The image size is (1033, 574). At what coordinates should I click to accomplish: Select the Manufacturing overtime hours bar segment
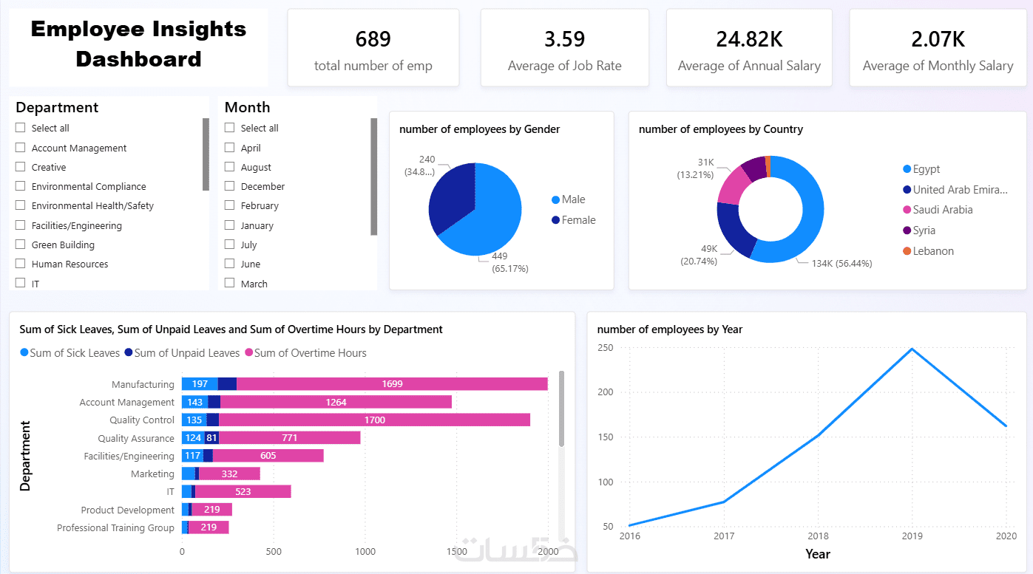[393, 384]
